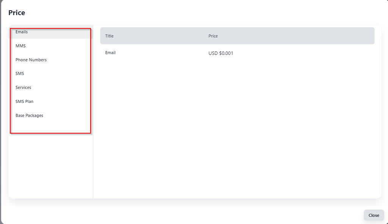This screenshot has height=224, width=388.
Task: Select the Base Packages tab
Action: pyautogui.click(x=29, y=115)
